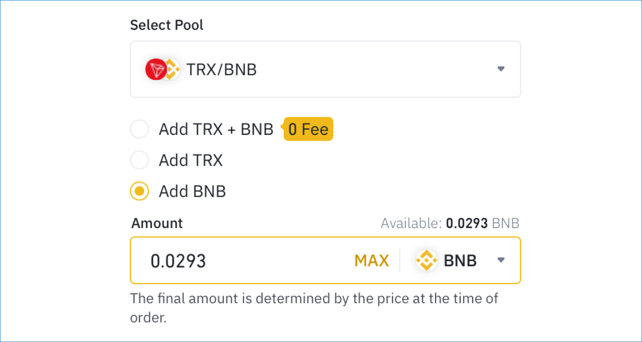Select the Add TRX radio button
The width and height of the screenshot is (642, 342).
(139, 160)
